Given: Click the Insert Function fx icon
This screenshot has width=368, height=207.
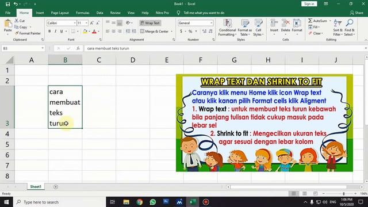Looking at the screenshot, I should 78,48.
